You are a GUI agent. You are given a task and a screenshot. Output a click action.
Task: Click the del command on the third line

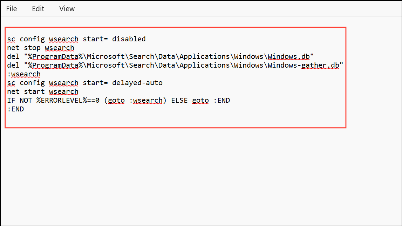click(13, 56)
